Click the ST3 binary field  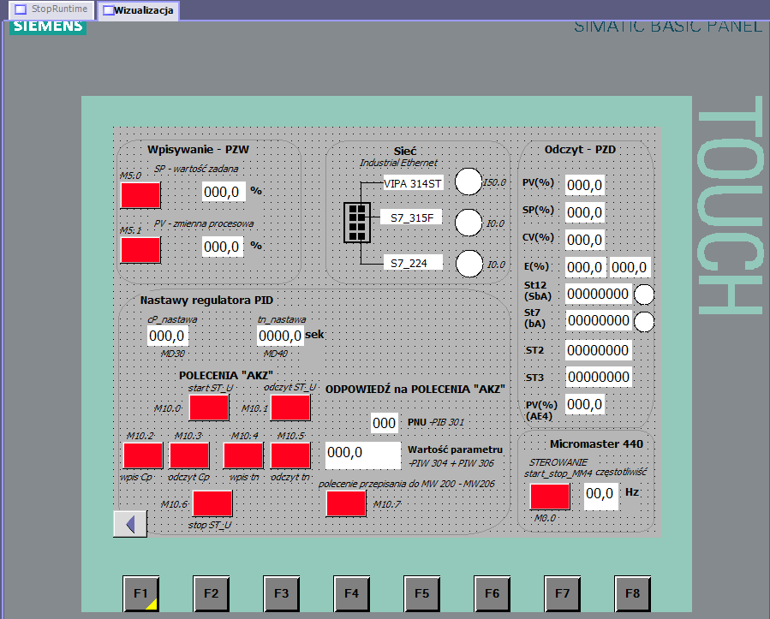tap(598, 377)
